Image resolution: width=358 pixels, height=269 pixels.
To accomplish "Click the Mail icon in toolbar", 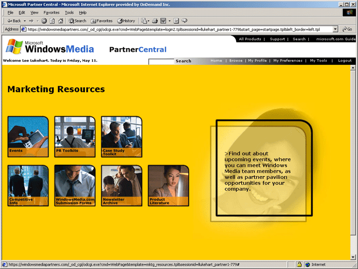I will [x=145, y=21].
